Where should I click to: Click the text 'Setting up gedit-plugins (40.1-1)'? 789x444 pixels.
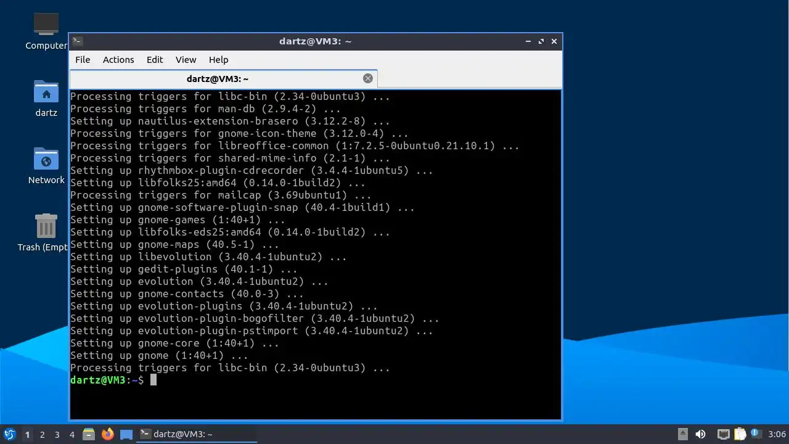[x=171, y=269]
